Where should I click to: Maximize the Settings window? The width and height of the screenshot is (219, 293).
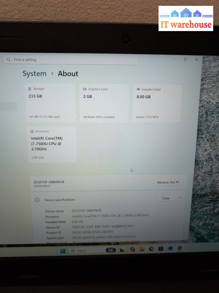tap(185, 59)
